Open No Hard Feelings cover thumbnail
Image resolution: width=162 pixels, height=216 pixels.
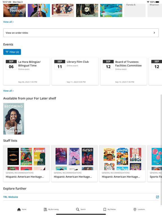[14, 10]
